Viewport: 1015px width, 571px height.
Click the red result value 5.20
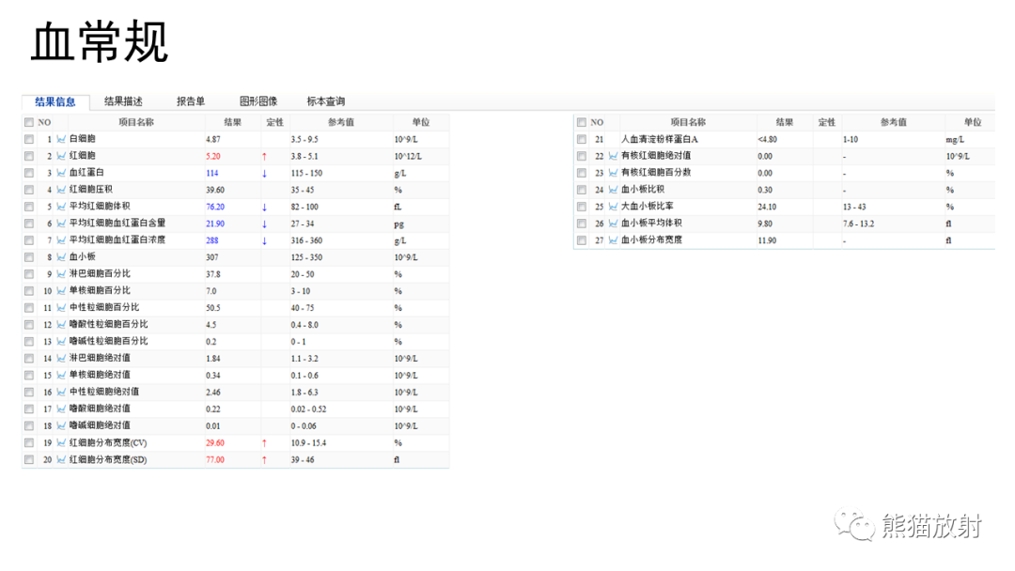213,157
